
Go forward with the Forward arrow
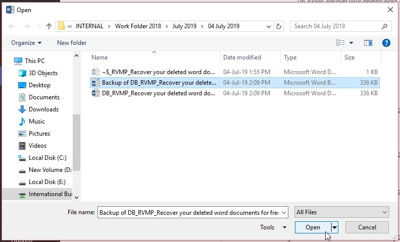[27, 26]
